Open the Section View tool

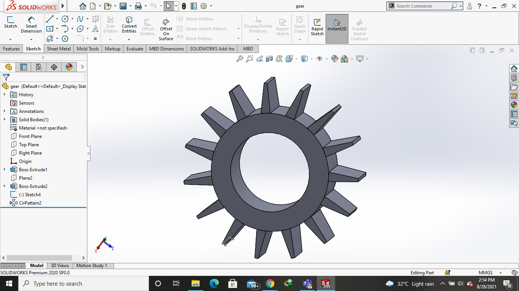point(269,59)
